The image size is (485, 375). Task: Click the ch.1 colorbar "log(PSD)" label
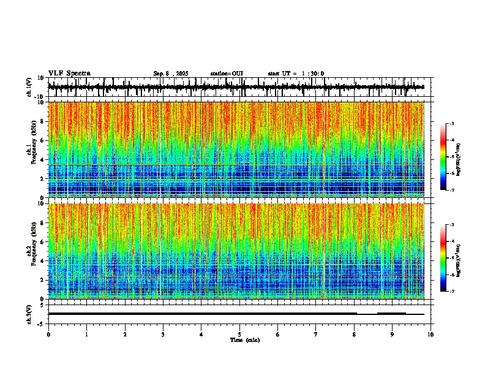coord(458,160)
